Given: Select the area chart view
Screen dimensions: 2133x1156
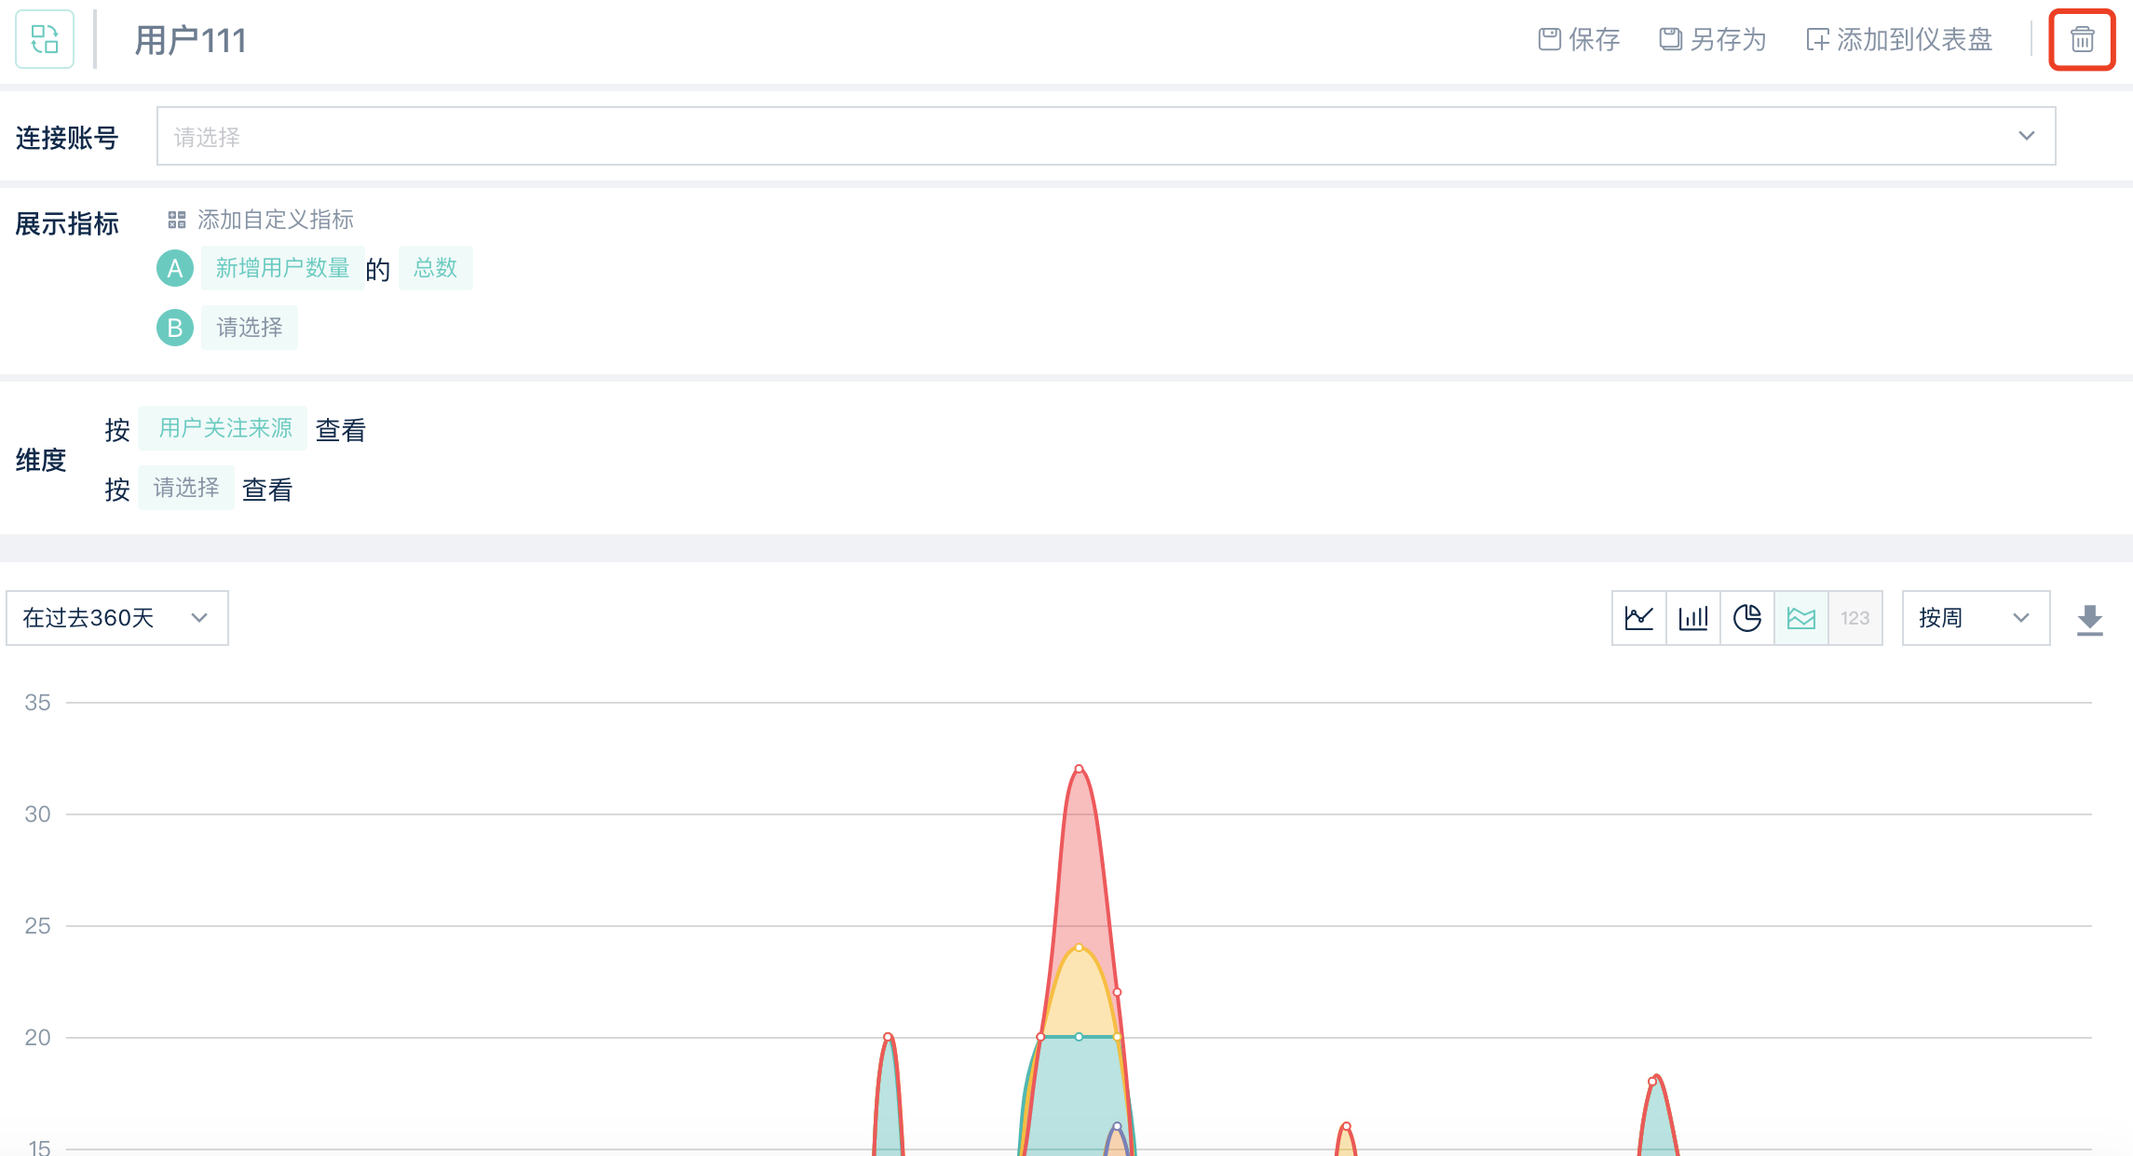Looking at the screenshot, I should 1801,618.
